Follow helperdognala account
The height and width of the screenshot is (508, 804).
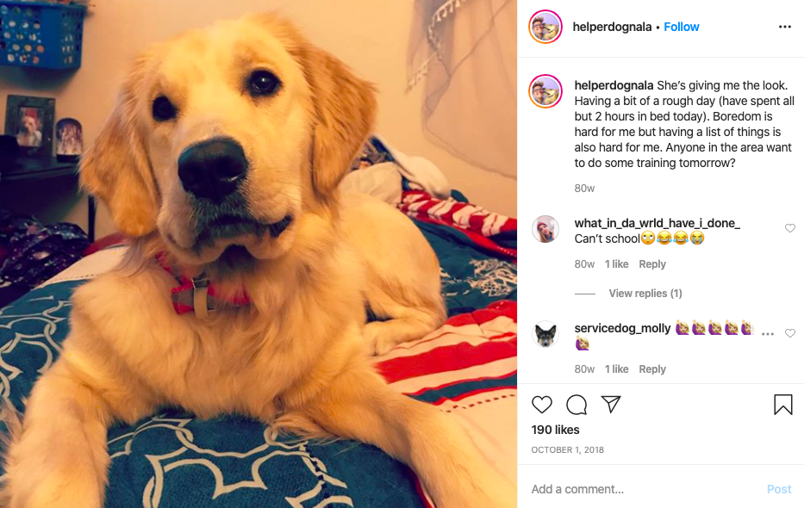(x=681, y=27)
